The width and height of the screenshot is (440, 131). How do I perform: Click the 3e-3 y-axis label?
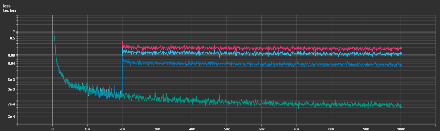coord(11,89)
